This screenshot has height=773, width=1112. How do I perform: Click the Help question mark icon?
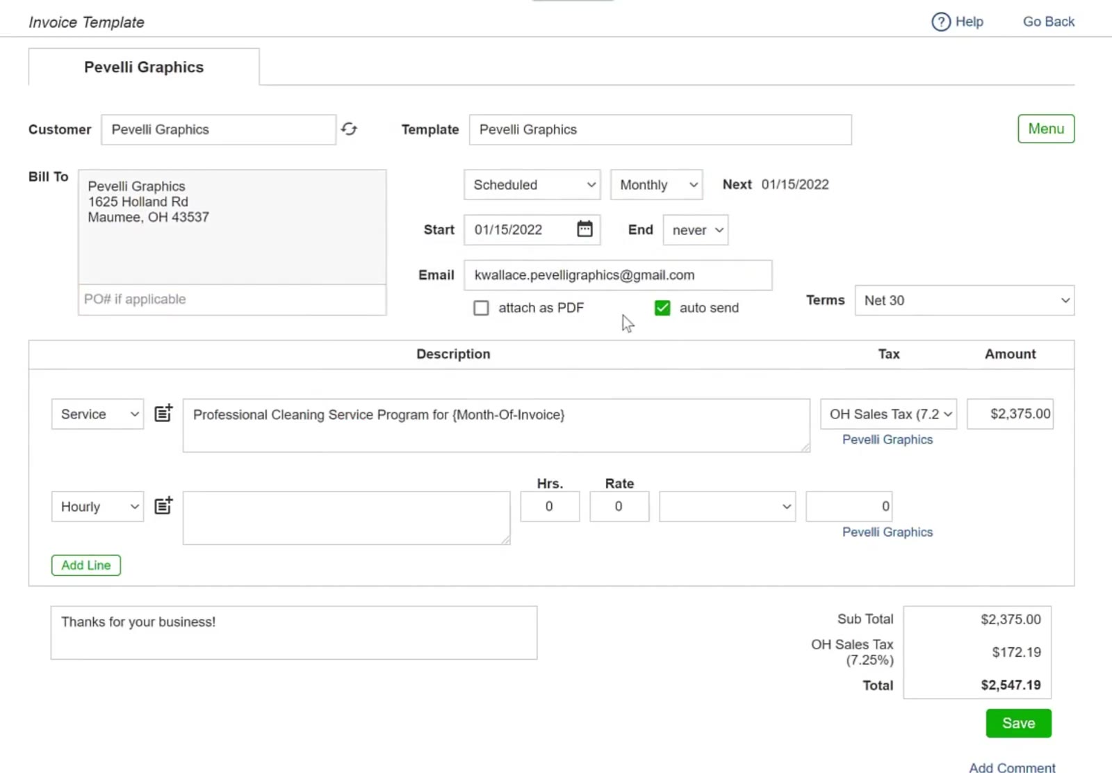point(940,22)
